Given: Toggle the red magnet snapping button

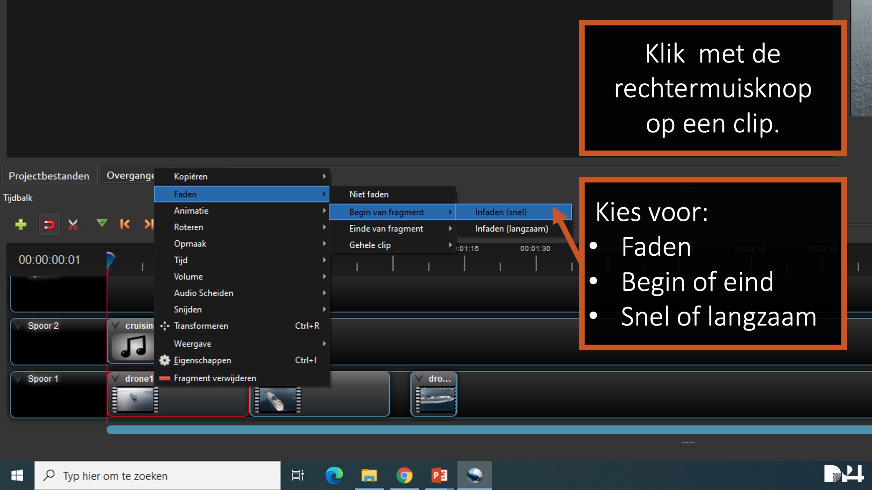Looking at the screenshot, I should tap(49, 225).
